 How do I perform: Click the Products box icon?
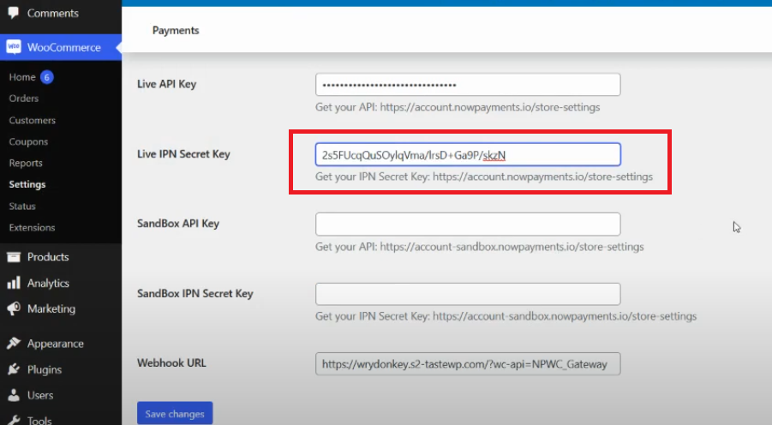pyautogui.click(x=14, y=257)
